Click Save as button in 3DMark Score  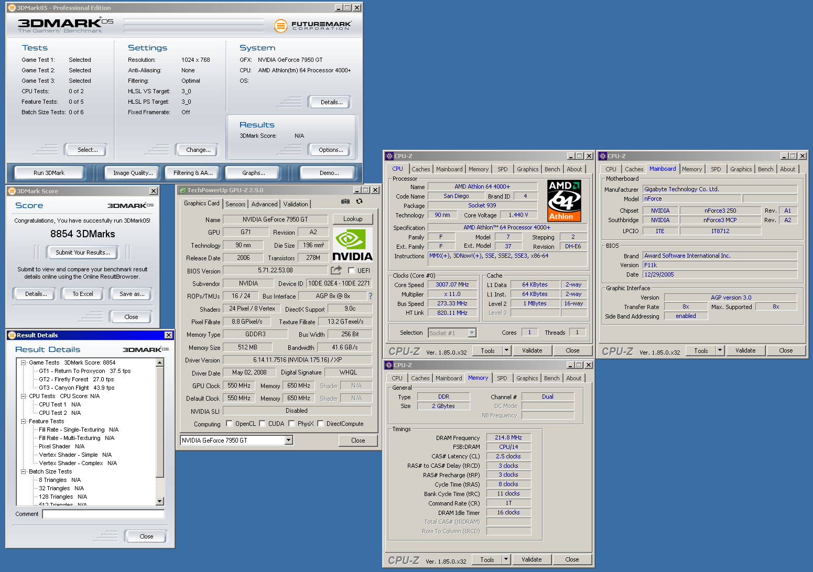point(132,294)
